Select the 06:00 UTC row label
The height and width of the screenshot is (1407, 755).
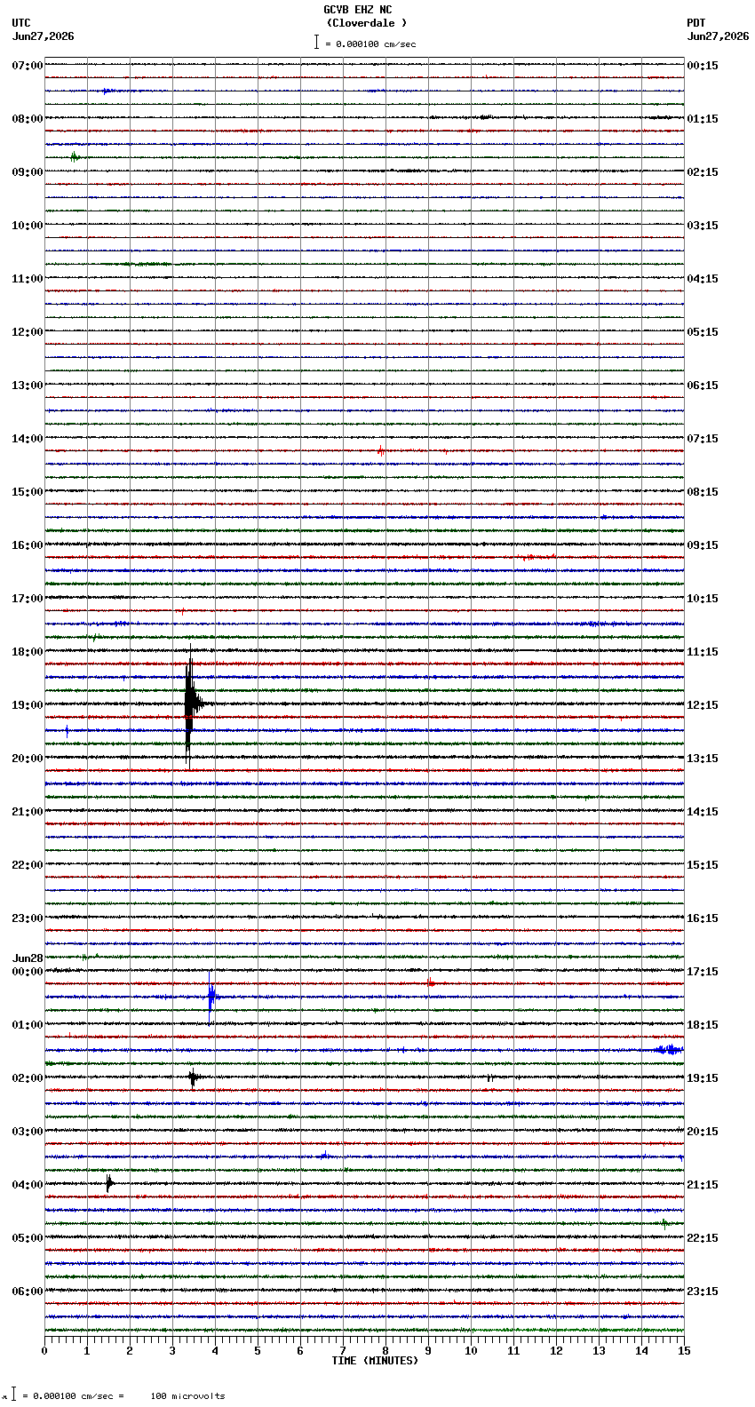(x=28, y=1292)
